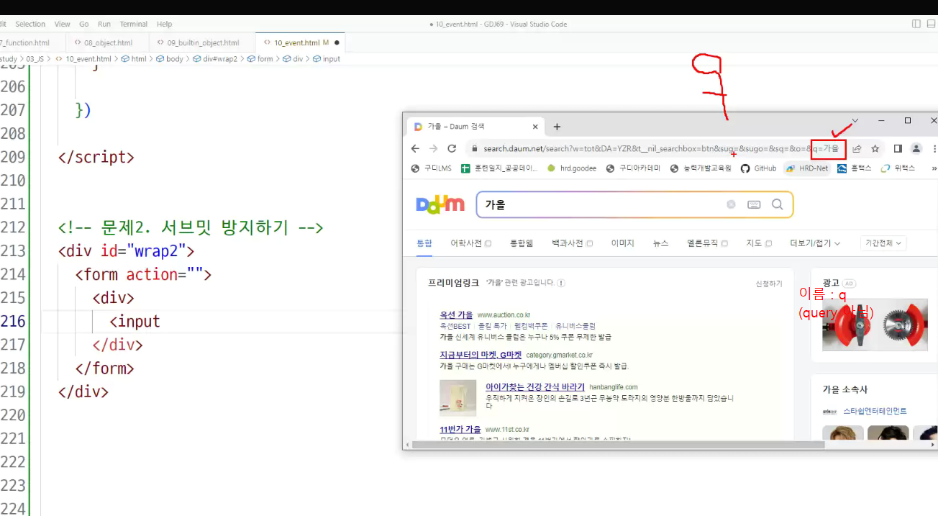The height and width of the screenshot is (516, 938).
Task: Click the Daum magnifier search button
Action: pos(777,204)
